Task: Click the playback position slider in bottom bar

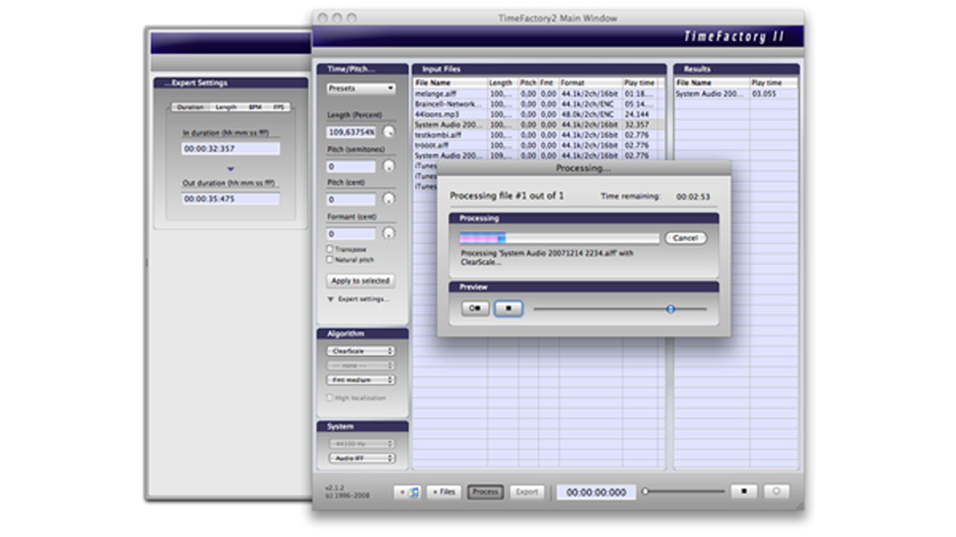Action: coord(683,492)
